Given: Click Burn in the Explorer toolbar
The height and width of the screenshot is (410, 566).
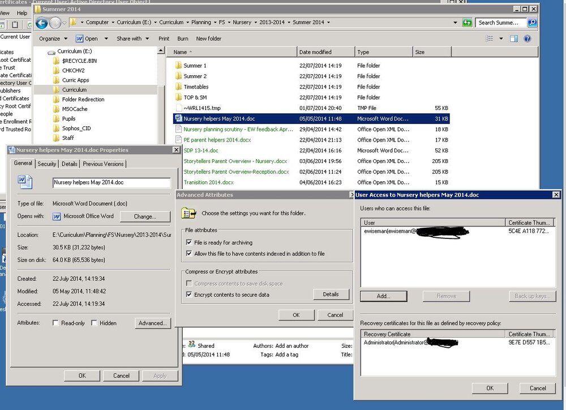Looking at the screenshot, I should (x=183, y=39).
